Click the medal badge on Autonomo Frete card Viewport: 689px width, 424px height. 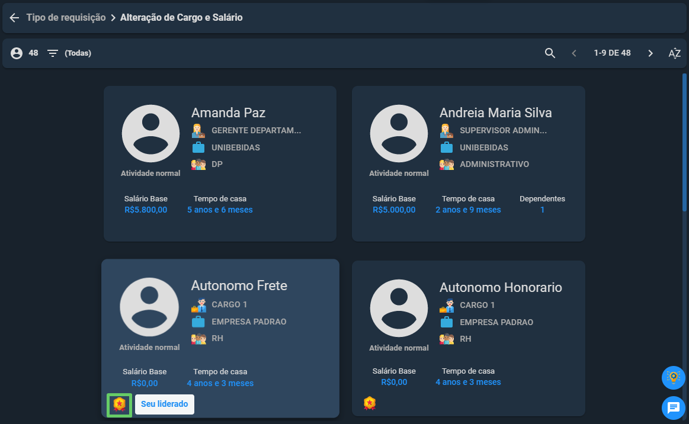[x=120, y=404]
